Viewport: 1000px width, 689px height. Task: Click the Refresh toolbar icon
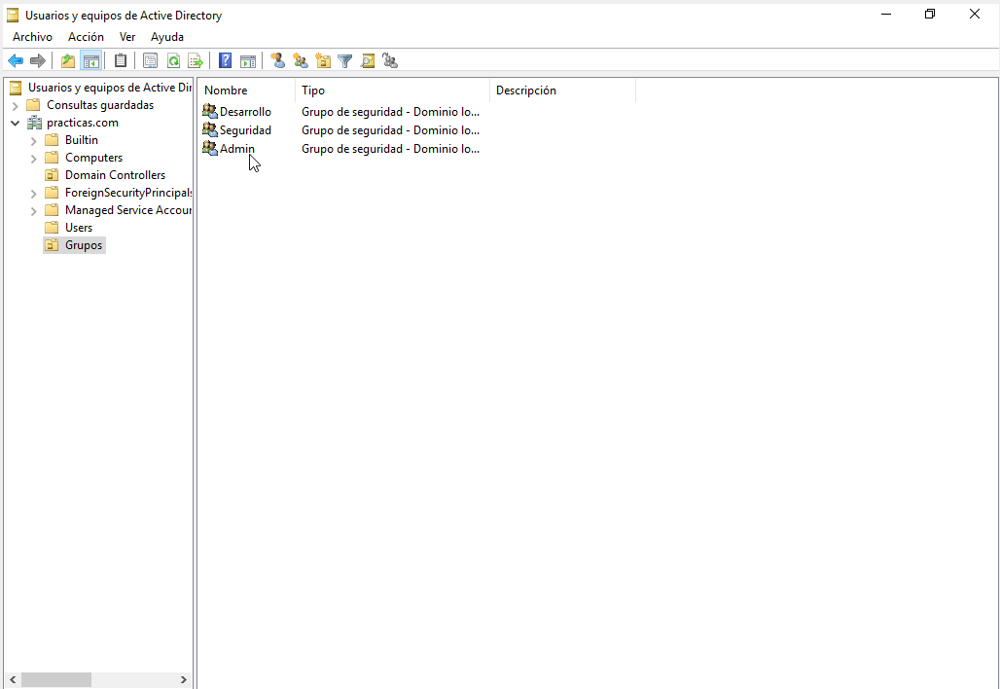(x=173, y=61)
